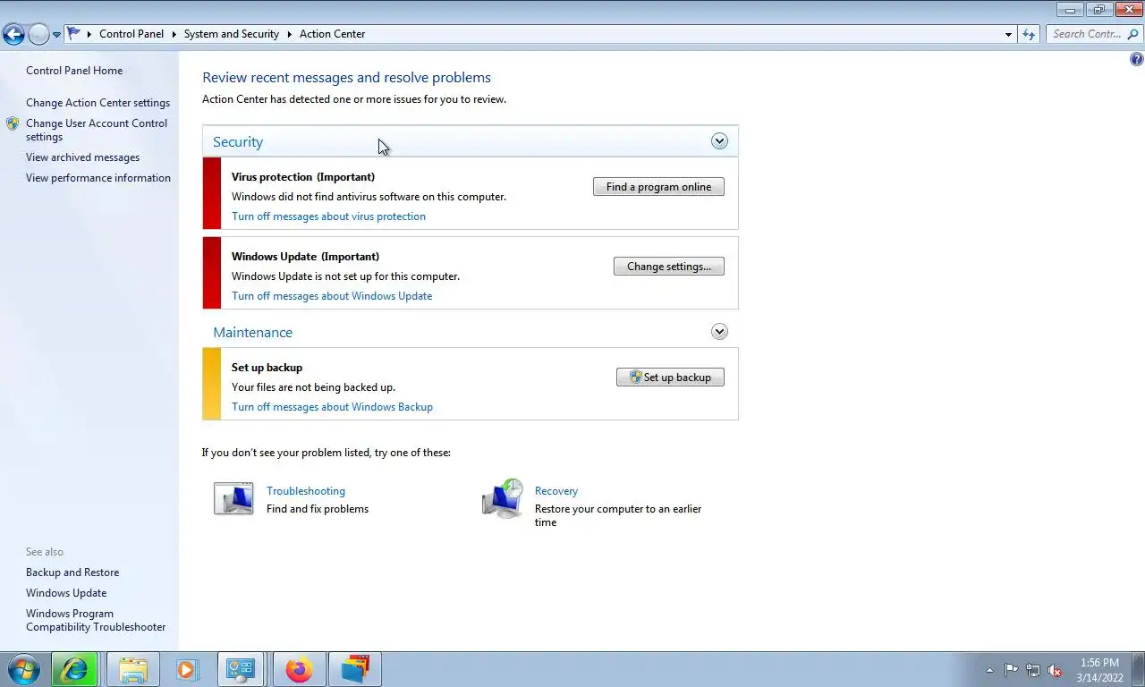The image size is (1145, 687).
Task: Click the Troubleshooting monitor icon
Action: (x=233, y=498)
